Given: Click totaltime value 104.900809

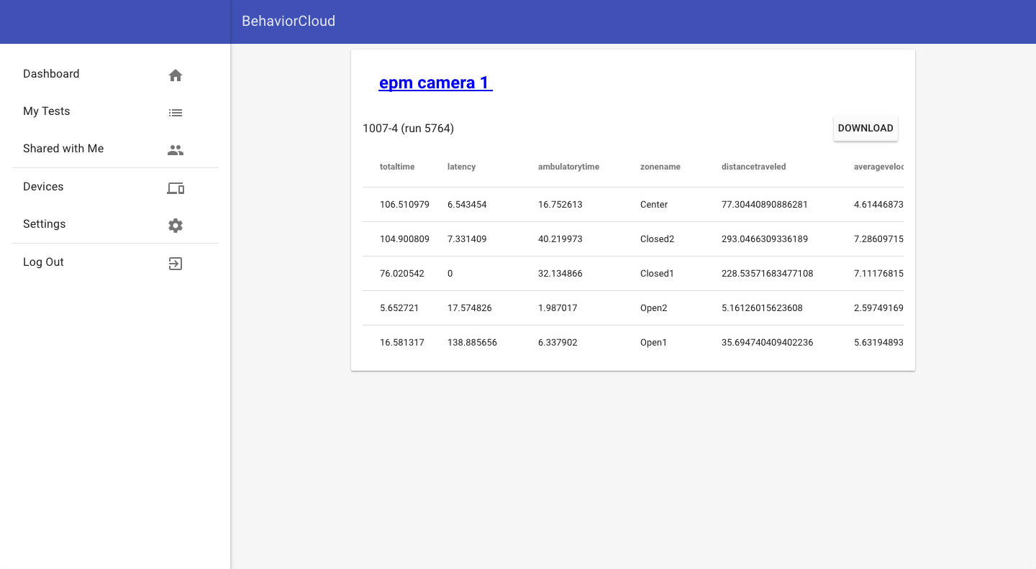Looking at the screenshot, I should tap(404, 239).
